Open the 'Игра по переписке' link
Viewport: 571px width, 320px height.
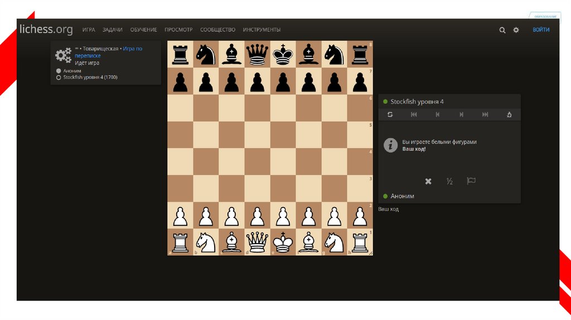[x=108, y=52]
